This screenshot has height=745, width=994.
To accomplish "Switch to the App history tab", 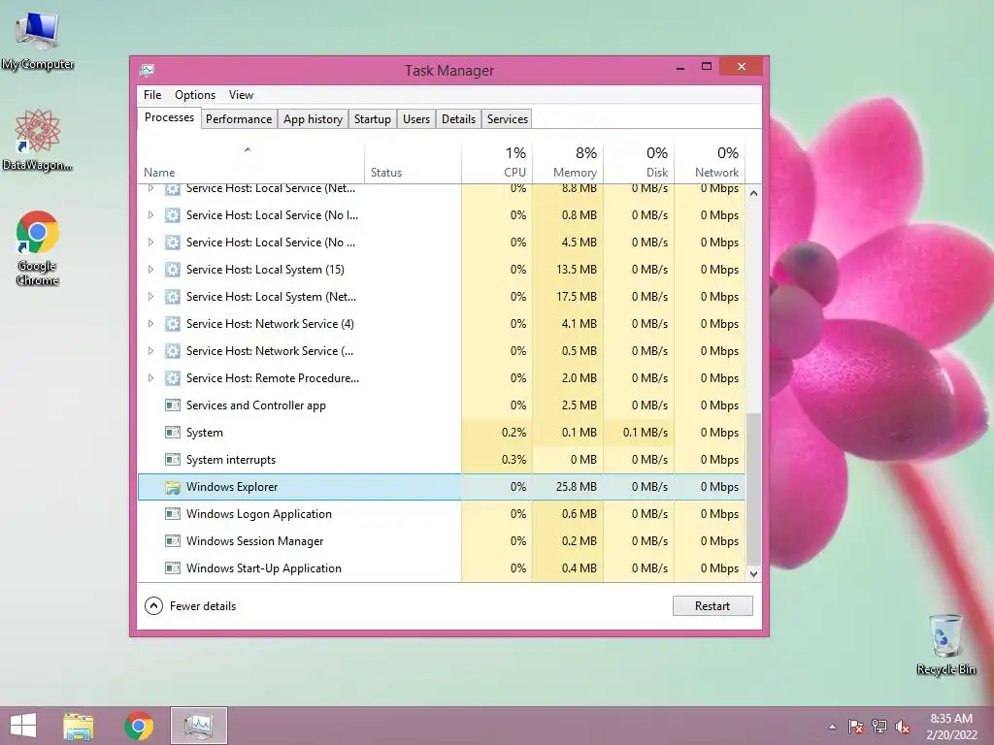I will (x=313, y=119).
